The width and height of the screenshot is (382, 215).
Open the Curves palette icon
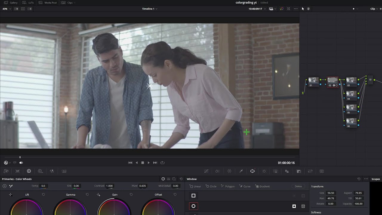(206, 171)
